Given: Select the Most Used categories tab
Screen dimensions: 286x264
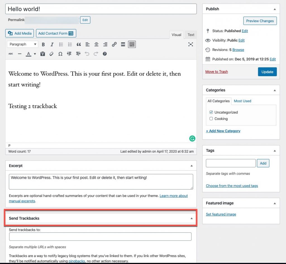Looking at the screenshot, I should coord(242,101).
